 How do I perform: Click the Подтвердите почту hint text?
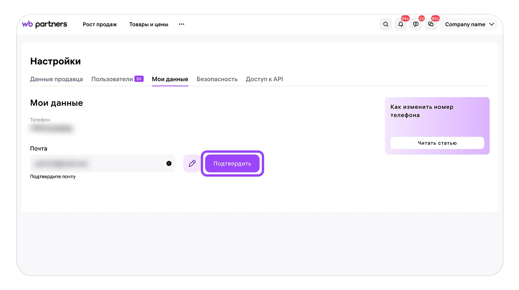[x=53, y=177]
